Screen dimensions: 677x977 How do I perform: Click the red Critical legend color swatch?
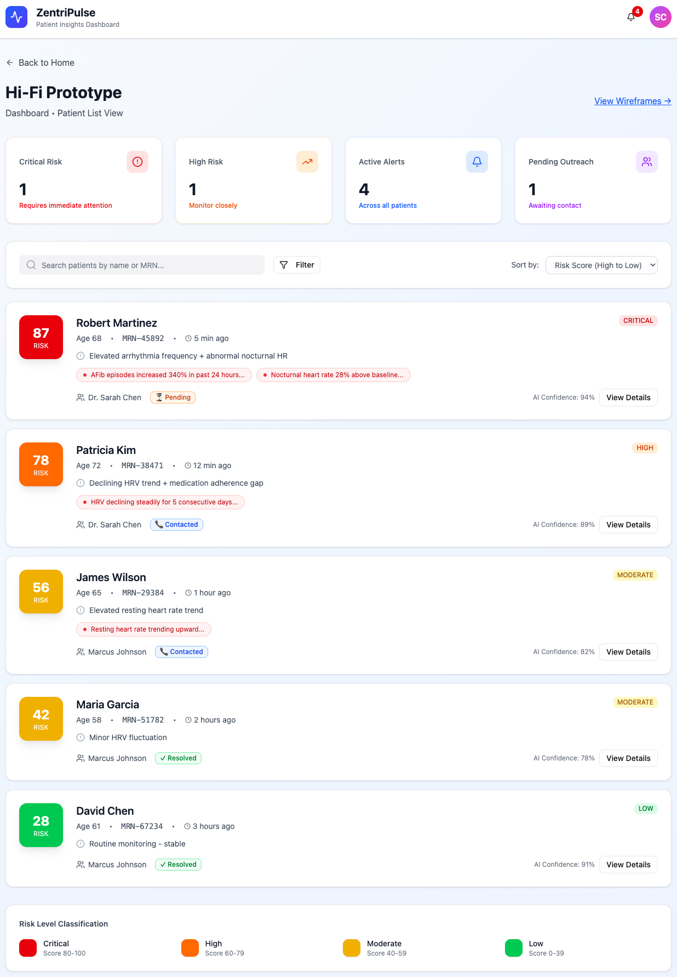click(28, 948)
